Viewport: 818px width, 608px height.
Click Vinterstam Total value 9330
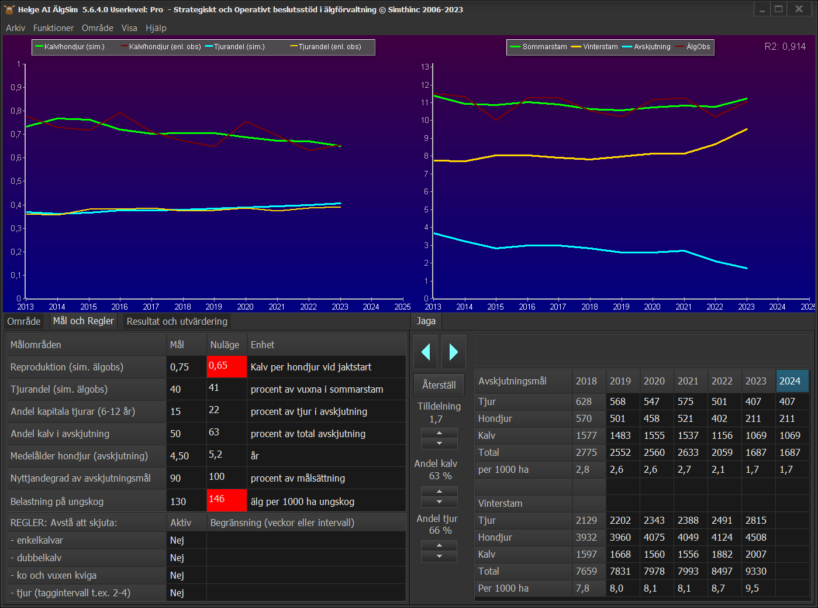click(759, 571)
